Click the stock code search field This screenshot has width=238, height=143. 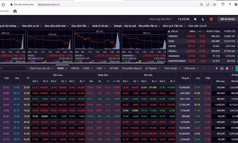[13, 68]
